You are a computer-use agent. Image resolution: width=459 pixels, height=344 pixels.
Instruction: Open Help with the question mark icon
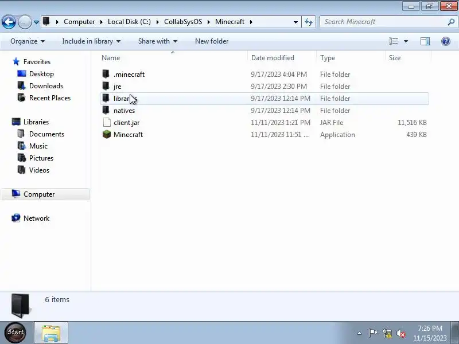[x=446, y=41]
